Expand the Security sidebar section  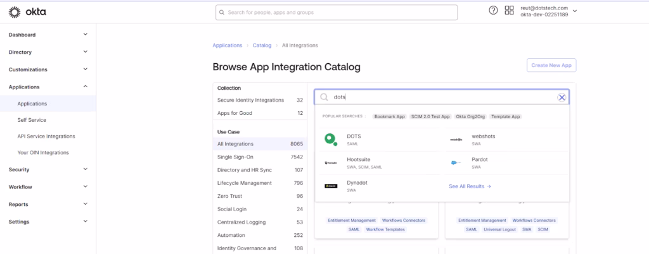[86, 169]
